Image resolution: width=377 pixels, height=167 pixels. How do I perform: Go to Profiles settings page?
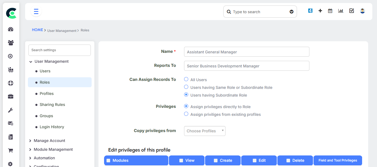(47, 94)
